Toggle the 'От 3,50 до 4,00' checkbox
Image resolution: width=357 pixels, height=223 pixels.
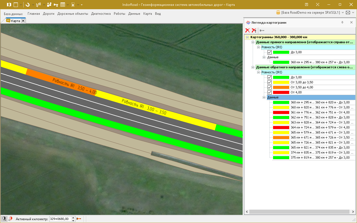click(x=269, y=88)
